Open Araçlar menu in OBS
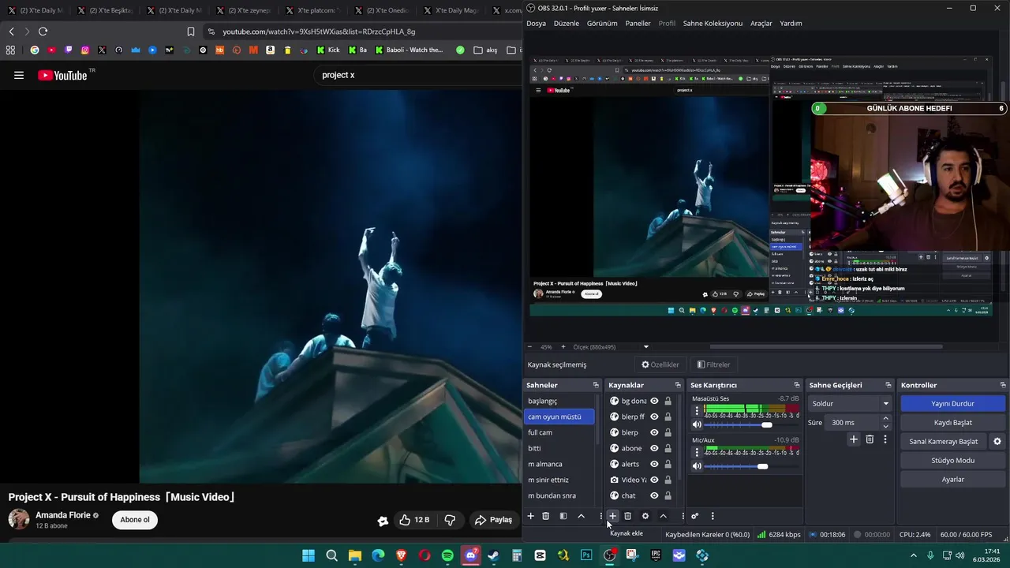The image size is (1010, 568). click(x=761, y=23)
